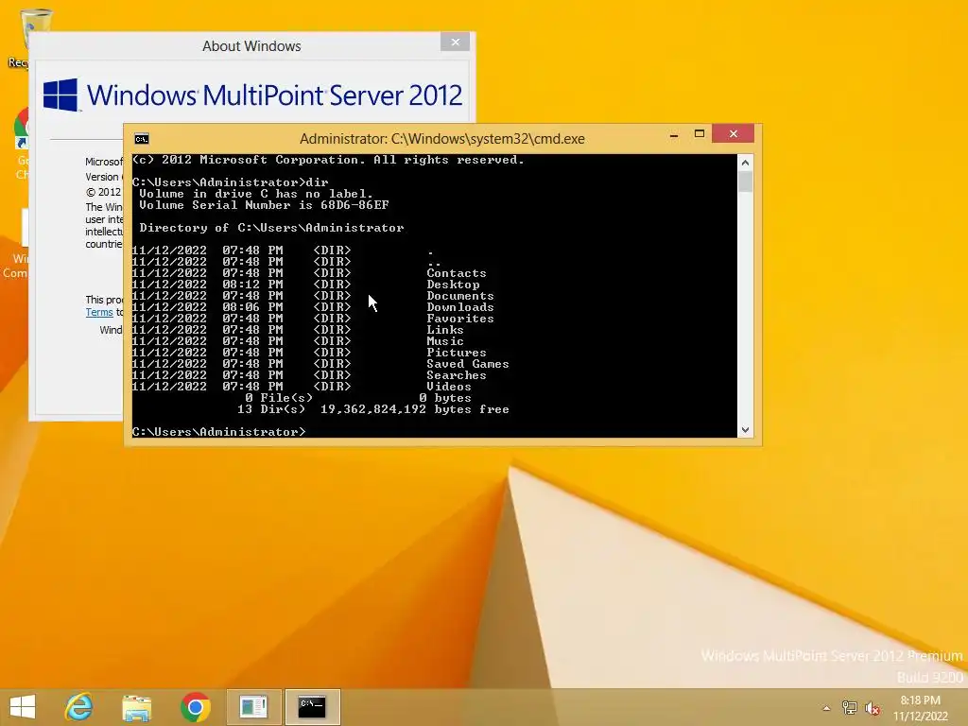968x726 pixels.
Task: Click the Windows logo in About dialog
Action: [x=60, y=95]
